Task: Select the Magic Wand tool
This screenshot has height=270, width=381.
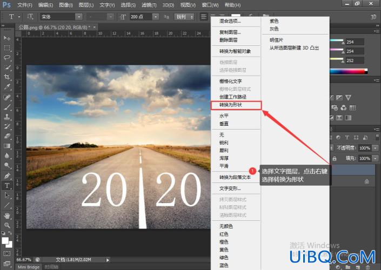Action: 7,67
